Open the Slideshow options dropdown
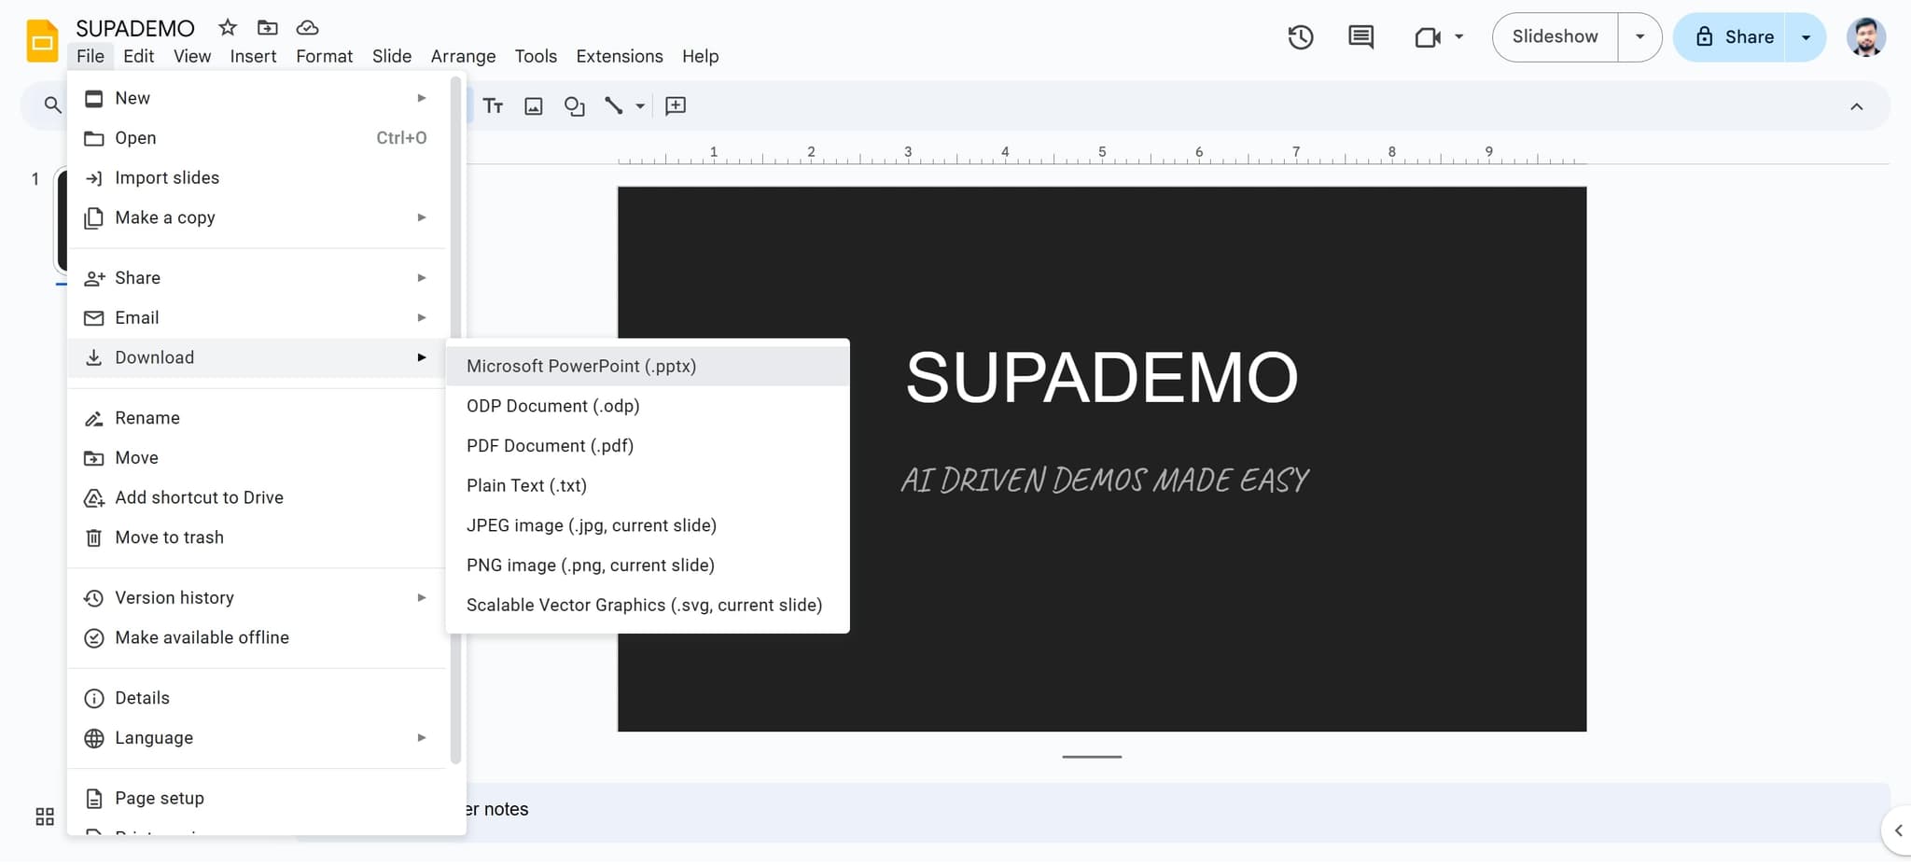Screen dimensions: 1911x865 (x=1639, y=37)
